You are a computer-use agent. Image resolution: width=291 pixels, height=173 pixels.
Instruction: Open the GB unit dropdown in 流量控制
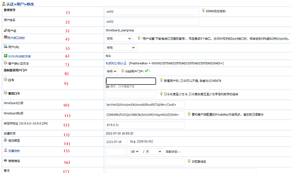[x=135, y=152]
